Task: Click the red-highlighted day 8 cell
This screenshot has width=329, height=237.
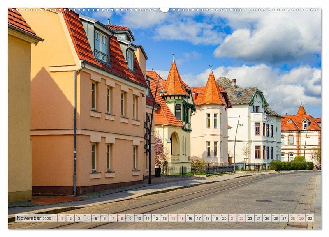Action: tap(121, 218)
